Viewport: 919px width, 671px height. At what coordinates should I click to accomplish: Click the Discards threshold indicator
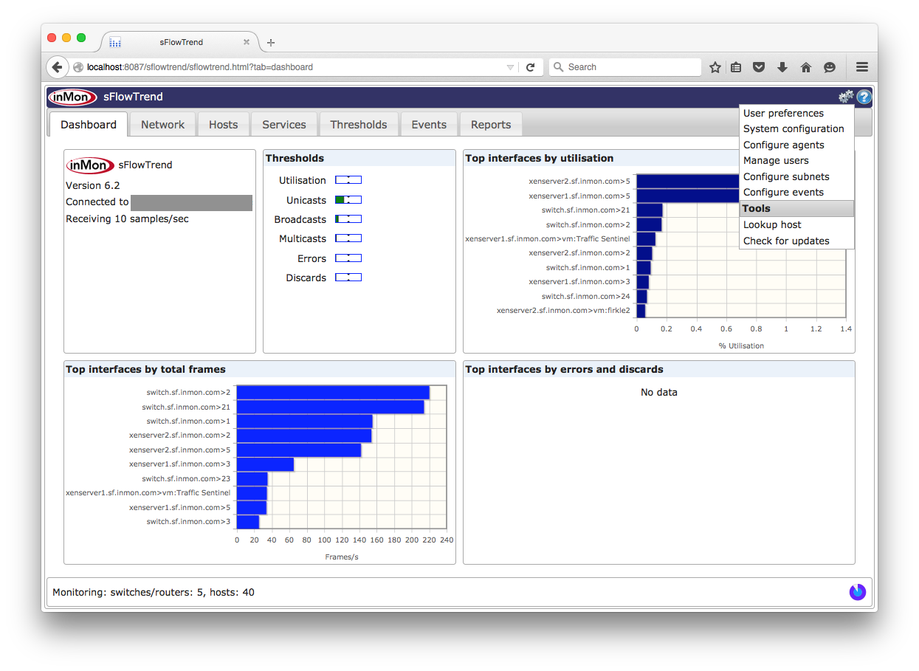[348, 278]
